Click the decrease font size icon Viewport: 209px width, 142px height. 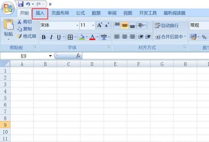point(107,25)
